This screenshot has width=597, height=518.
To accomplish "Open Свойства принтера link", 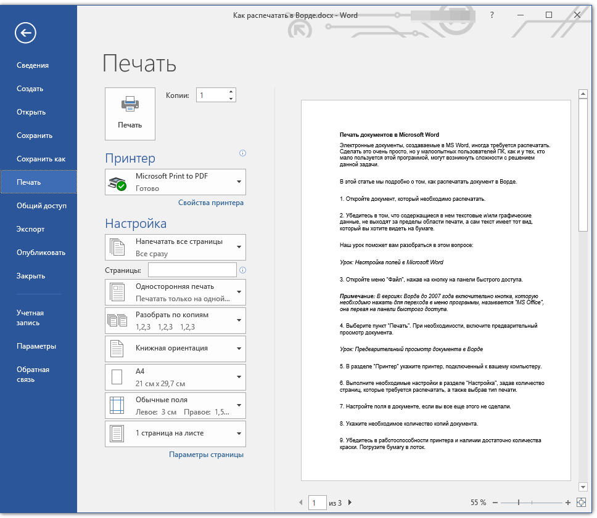I will pos(211,203).
